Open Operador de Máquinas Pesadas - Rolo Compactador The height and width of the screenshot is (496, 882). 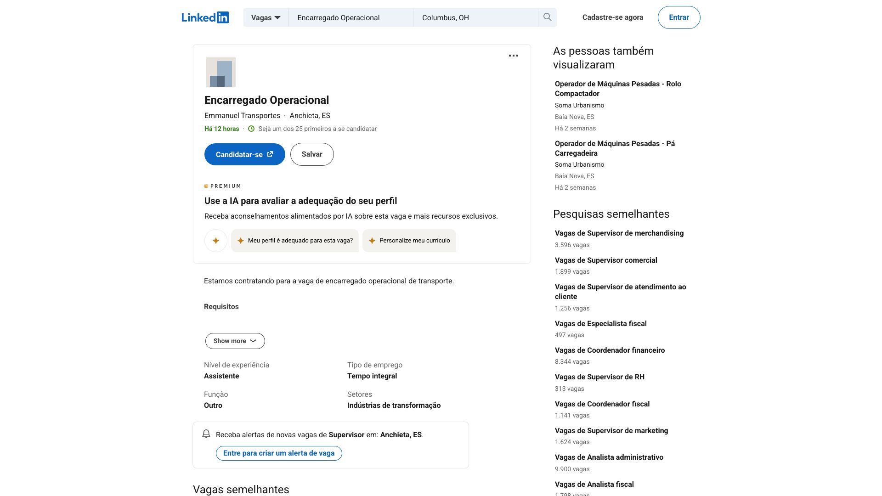[x=618, y=89]
